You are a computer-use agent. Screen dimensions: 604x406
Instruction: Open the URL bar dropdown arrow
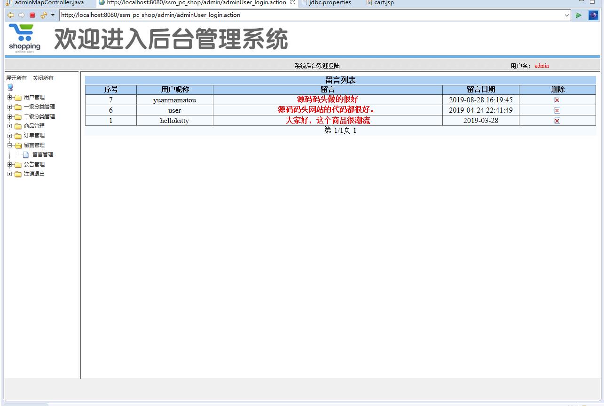[x=567, y=15]
